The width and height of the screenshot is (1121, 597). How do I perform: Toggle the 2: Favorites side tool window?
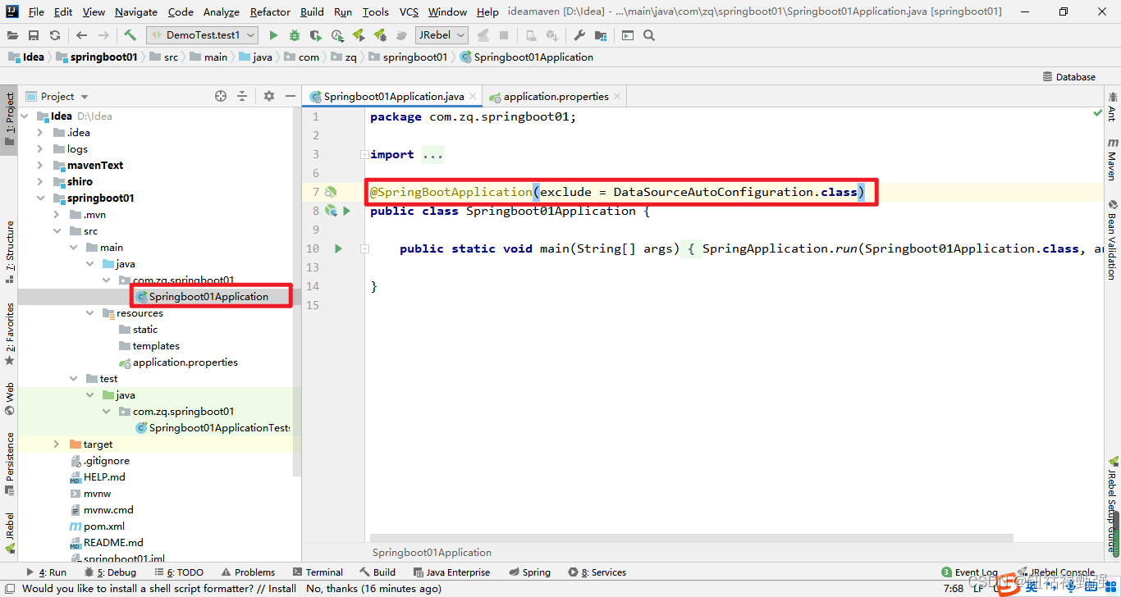tap(10, 334)
